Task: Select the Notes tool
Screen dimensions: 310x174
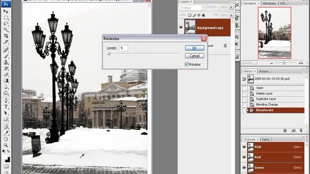Action: [x=6, y=127]
